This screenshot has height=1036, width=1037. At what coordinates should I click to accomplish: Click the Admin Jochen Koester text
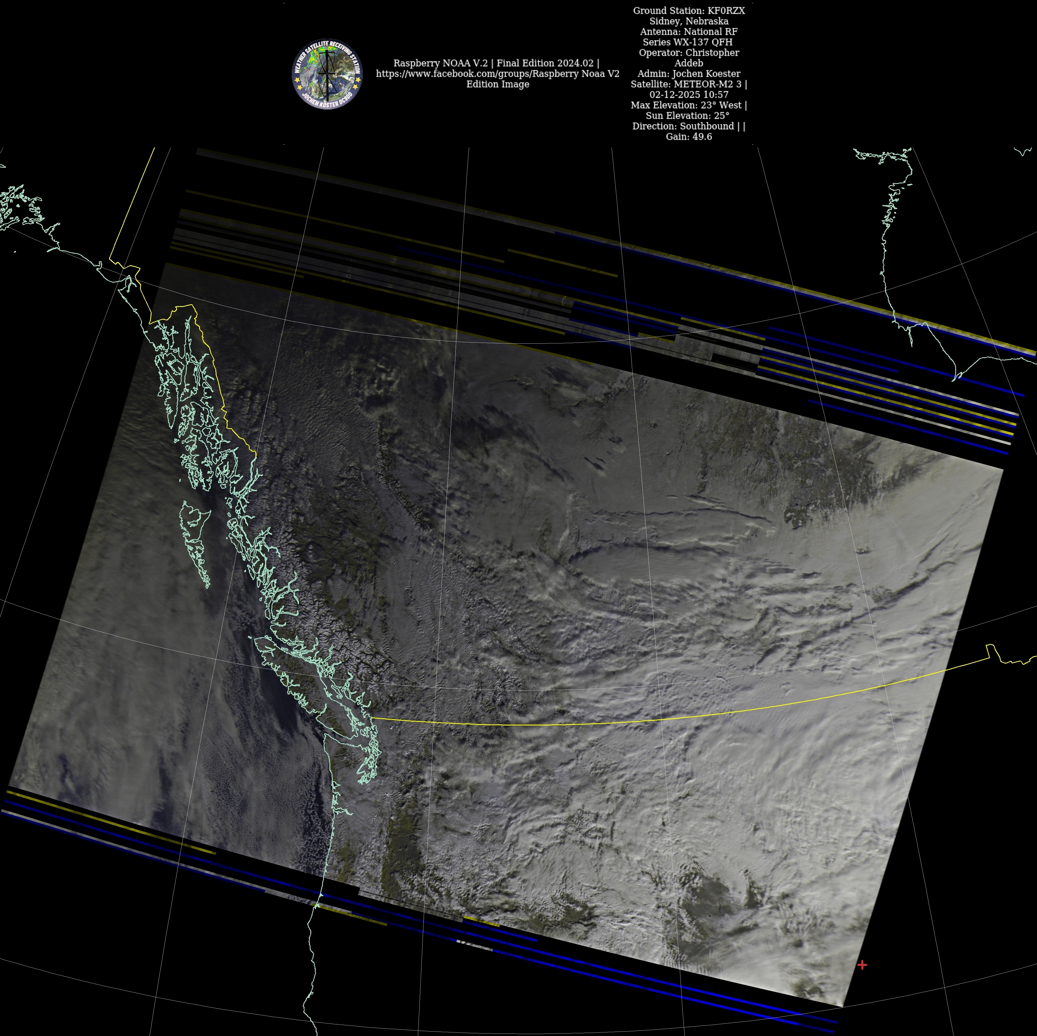[689, 73]
